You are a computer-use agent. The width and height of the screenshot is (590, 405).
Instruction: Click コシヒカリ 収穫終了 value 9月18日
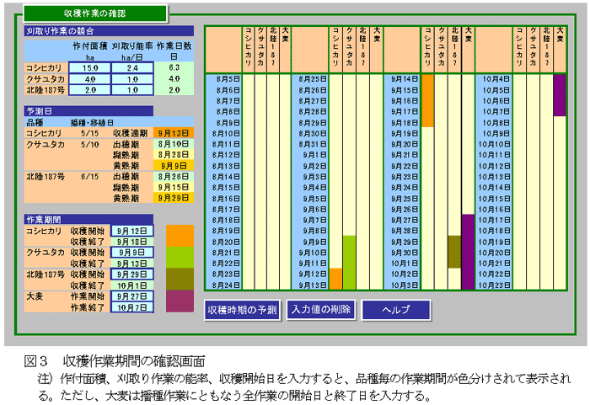(x=131, y=242)
